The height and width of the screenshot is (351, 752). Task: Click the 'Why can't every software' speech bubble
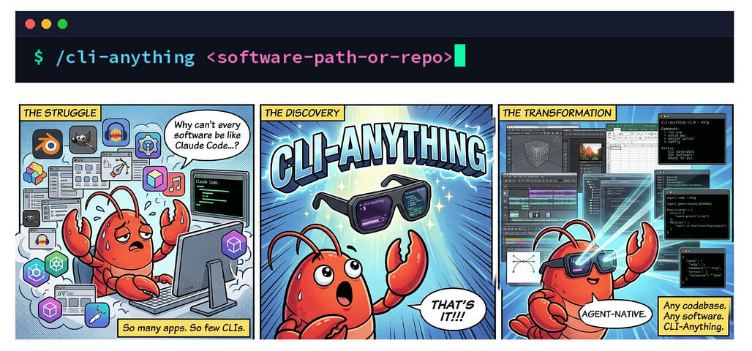207,135
